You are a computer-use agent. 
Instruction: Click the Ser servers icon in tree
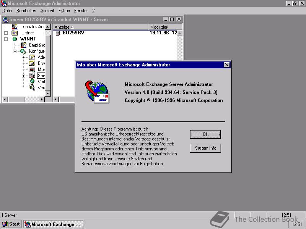pyautogui.click(x=32, y=76)
